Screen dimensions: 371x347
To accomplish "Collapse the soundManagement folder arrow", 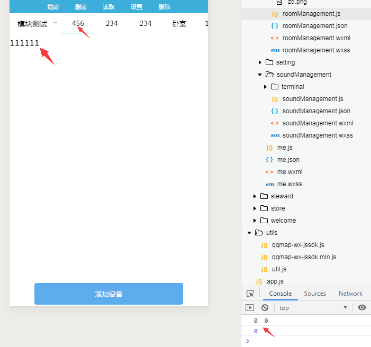I will tap(260, 75).
